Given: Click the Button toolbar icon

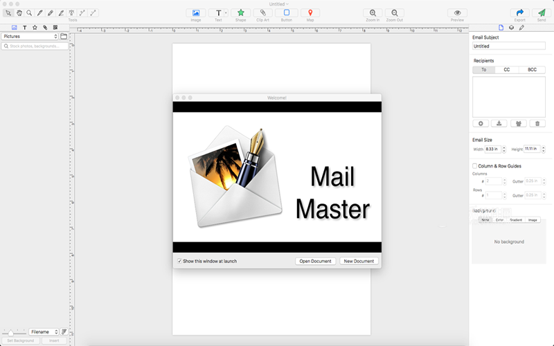Looking at the screenshot, I should point(287,13).
